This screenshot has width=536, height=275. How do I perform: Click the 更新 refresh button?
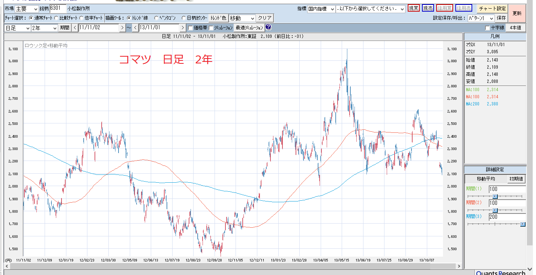(x=517, y=13)
